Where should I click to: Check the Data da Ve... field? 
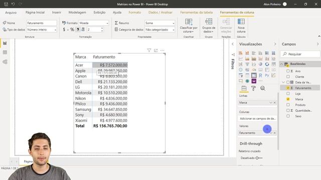288,82
